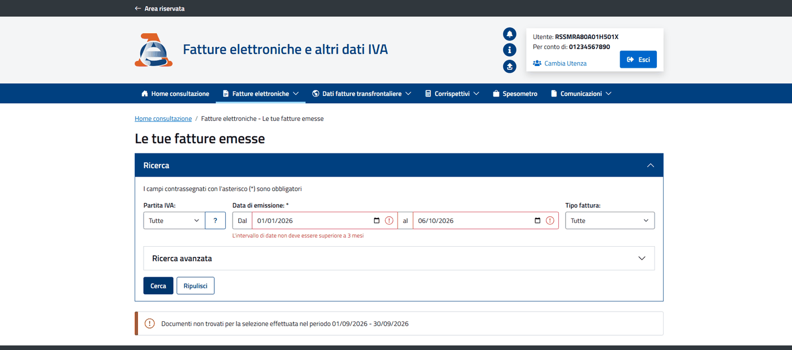Viewport: 792px width, 350px height.
Task: Click the Ricerca panel header title
Action: point(156,165)
